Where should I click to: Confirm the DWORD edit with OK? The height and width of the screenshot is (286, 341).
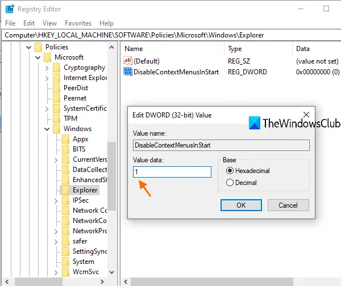241,205
